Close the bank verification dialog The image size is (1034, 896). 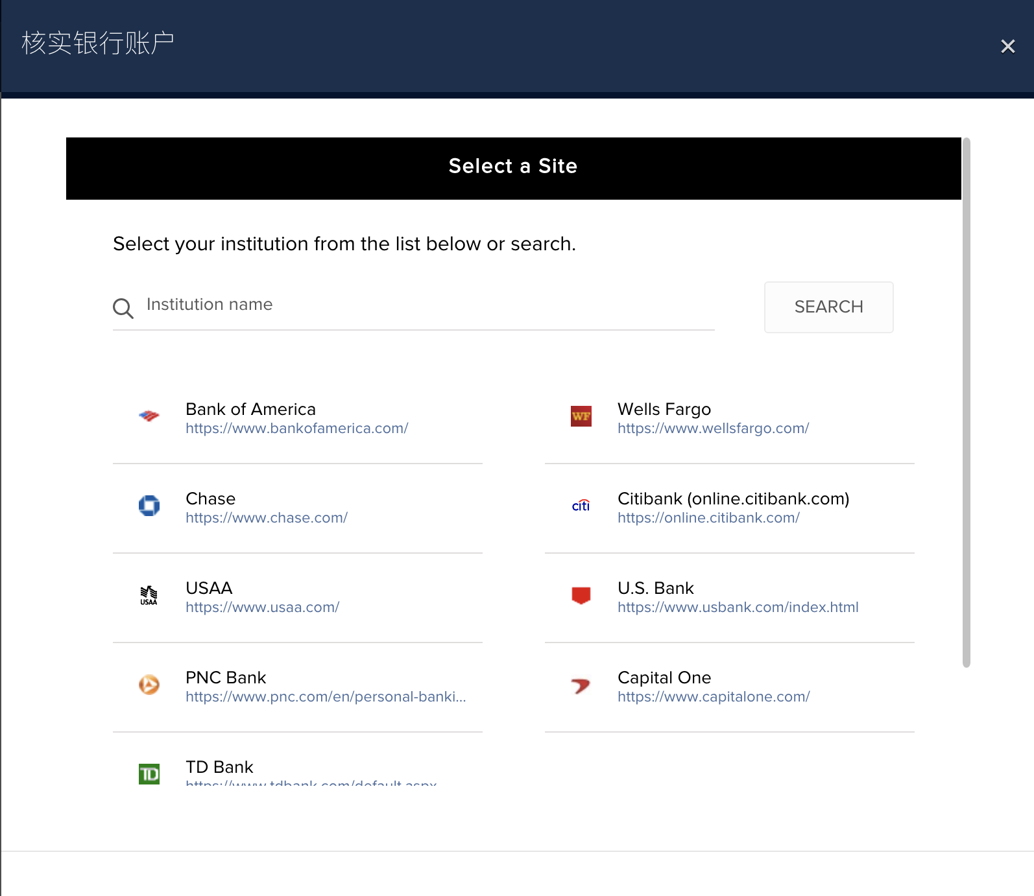(x=1007, y=47)
